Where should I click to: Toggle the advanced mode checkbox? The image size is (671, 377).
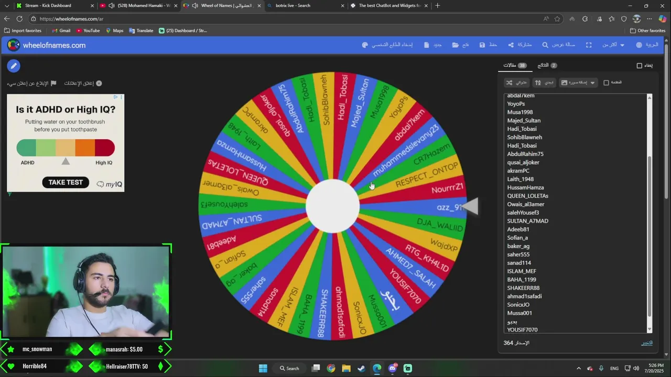[x=606, y=82]
